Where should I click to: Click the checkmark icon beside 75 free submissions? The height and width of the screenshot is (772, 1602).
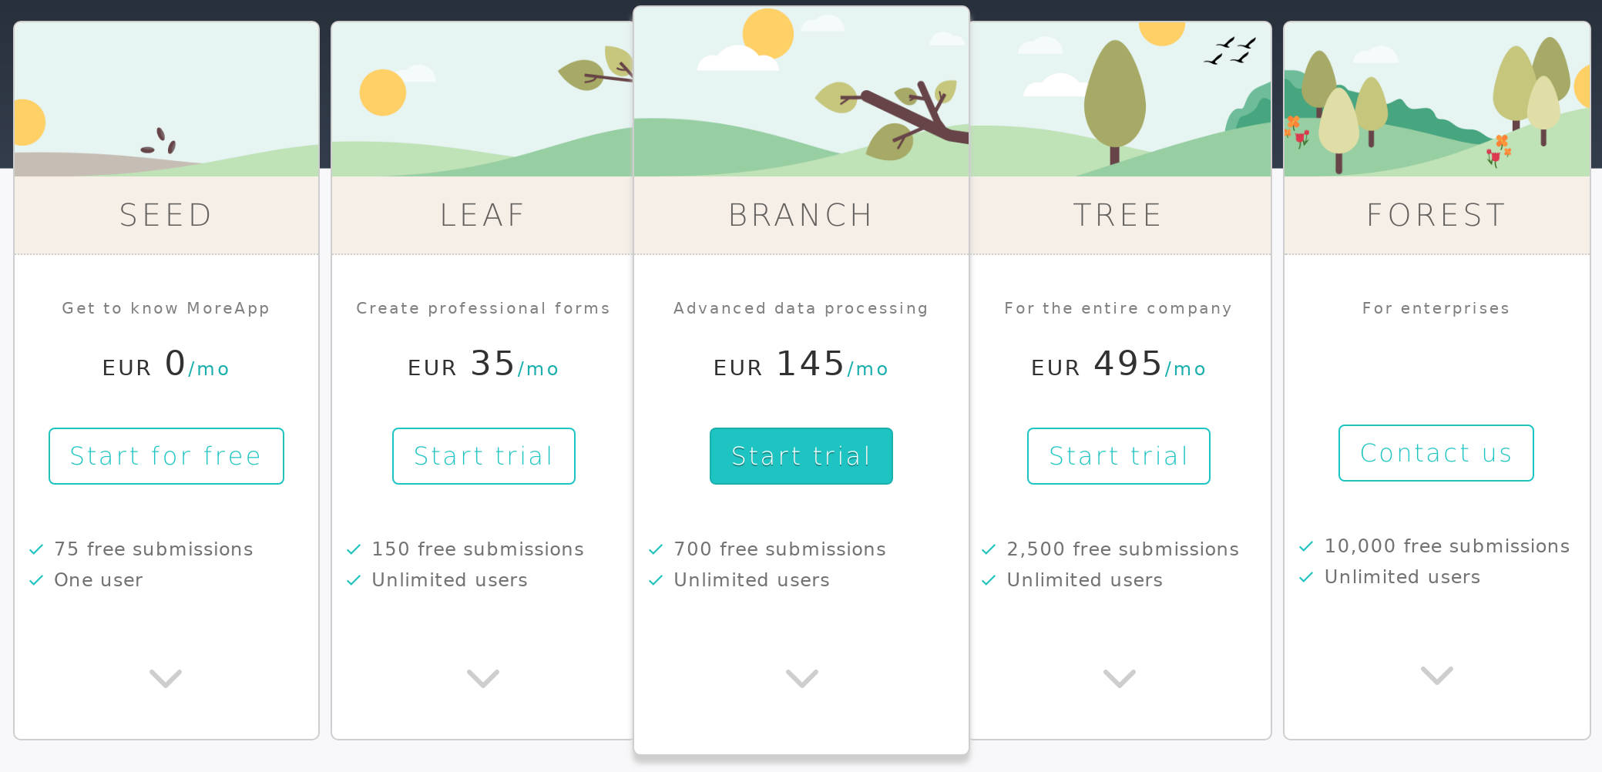tap(35, 549)
